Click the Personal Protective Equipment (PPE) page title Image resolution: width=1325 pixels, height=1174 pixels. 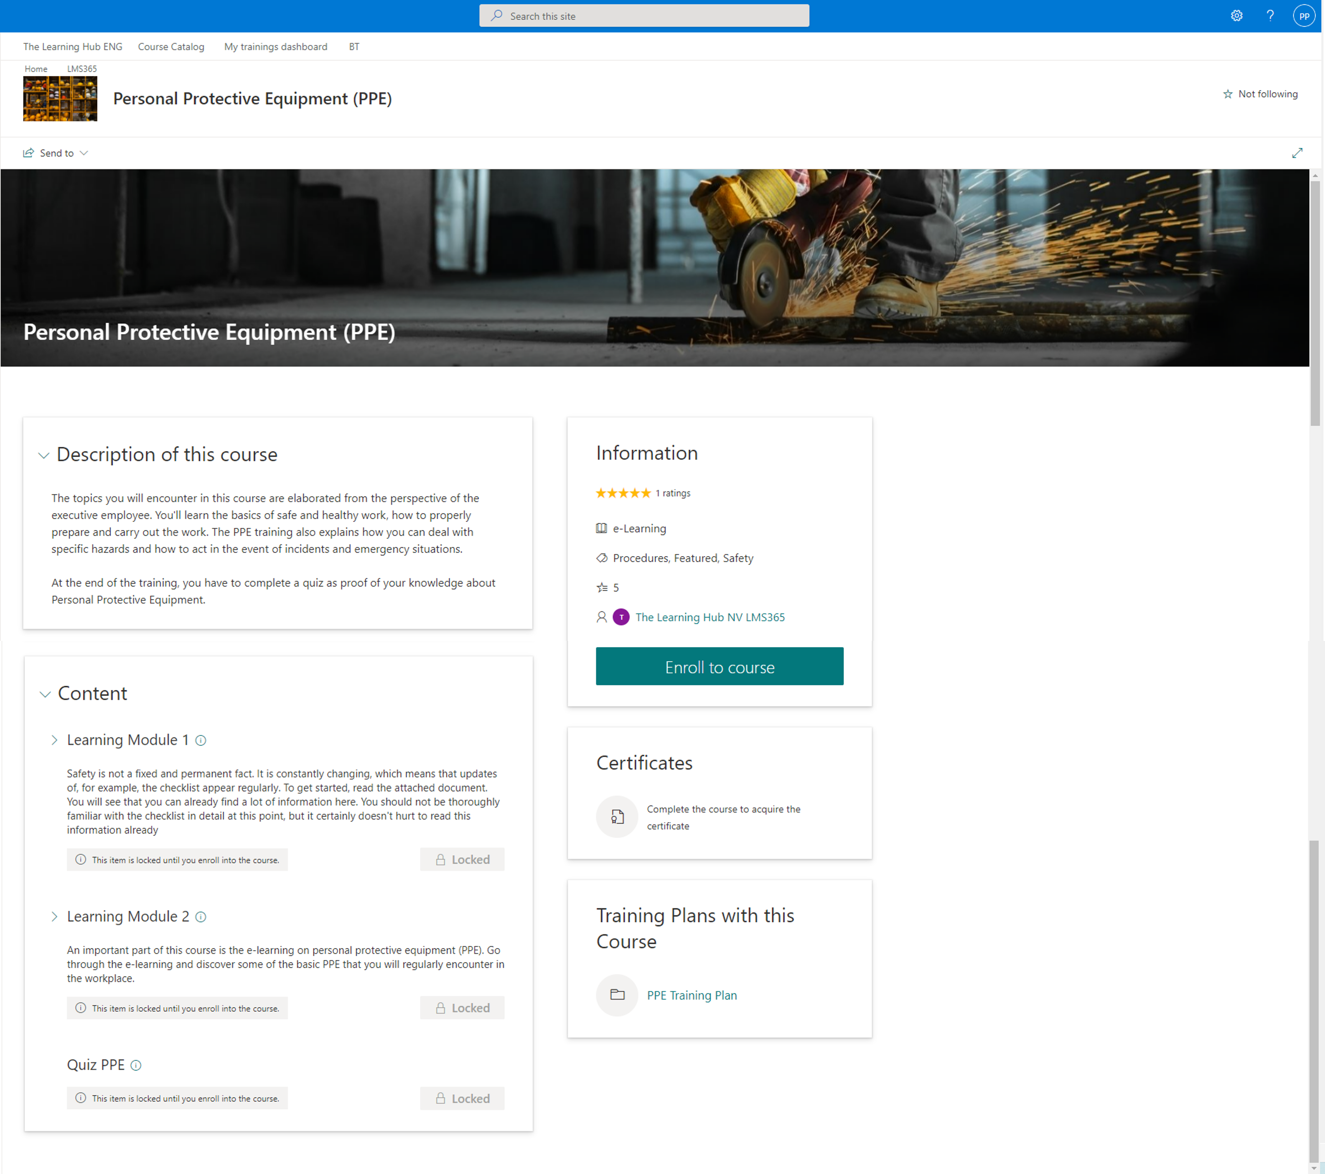[252, 99]
